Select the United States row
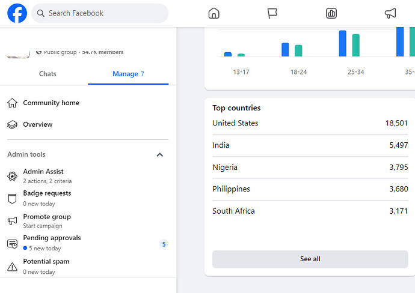This screenshot has width=415, height=293. (310, 123)
